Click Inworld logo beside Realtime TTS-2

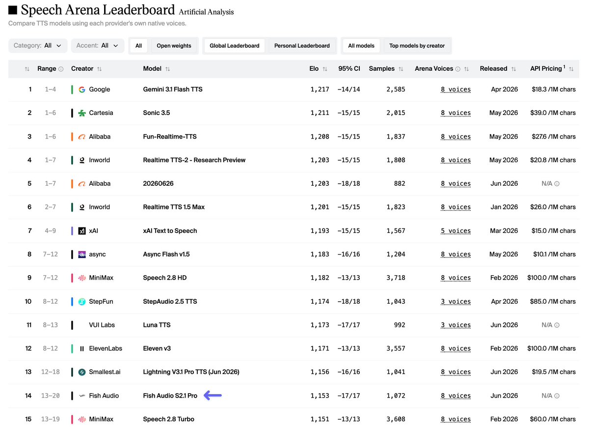click(x=82, y=160)
